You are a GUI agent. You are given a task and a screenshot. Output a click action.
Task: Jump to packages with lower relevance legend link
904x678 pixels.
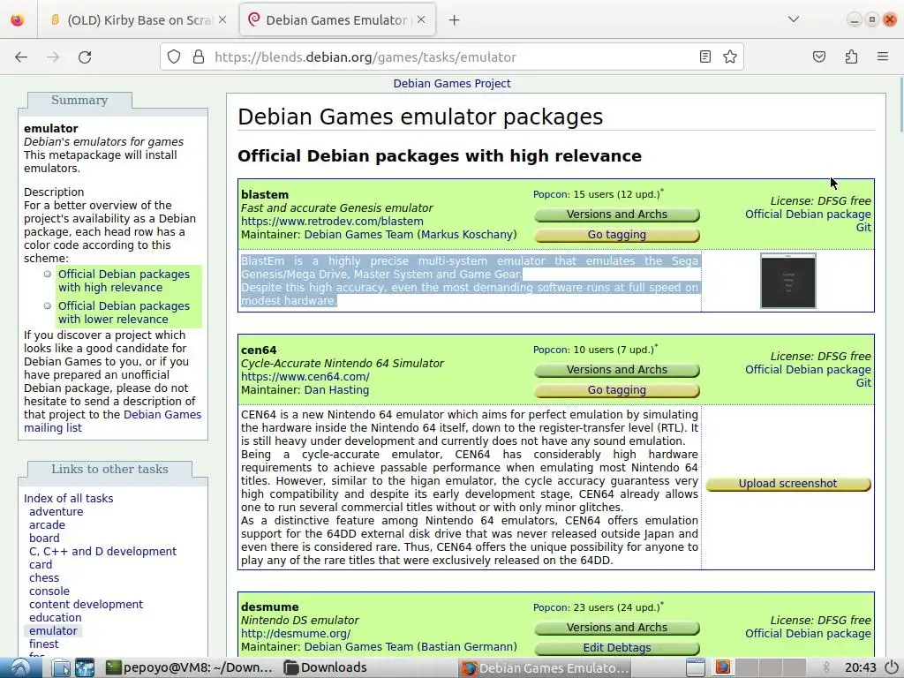tap(124, 313)
